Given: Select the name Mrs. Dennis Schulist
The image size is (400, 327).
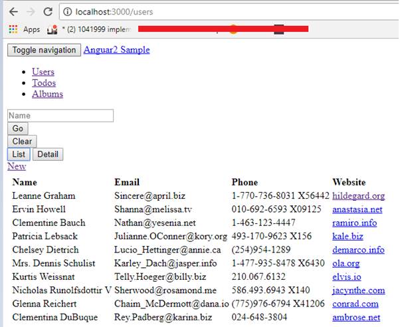Looking at the screenshot, I should click(x=54, y=263).
